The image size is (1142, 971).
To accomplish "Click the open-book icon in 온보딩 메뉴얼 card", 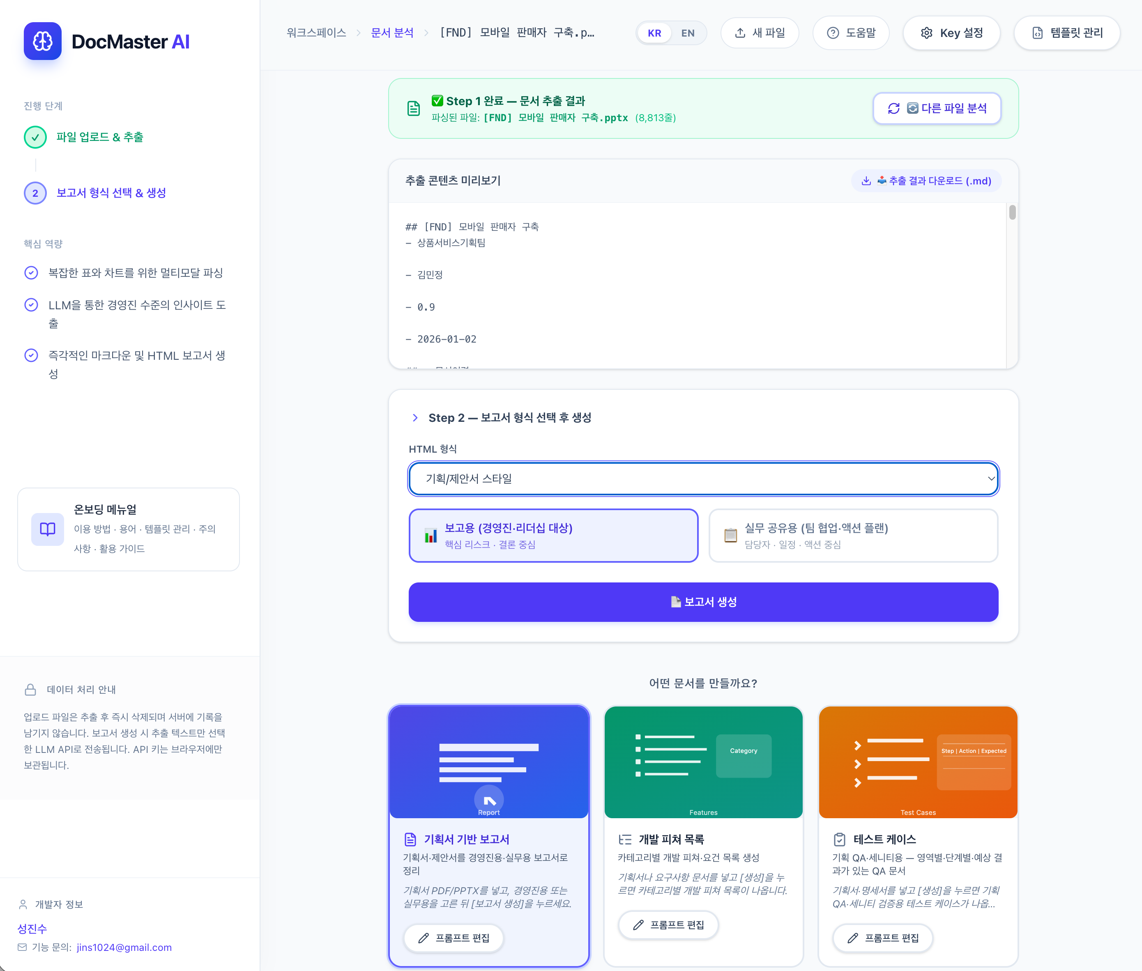I will click(x=47, y=529).
